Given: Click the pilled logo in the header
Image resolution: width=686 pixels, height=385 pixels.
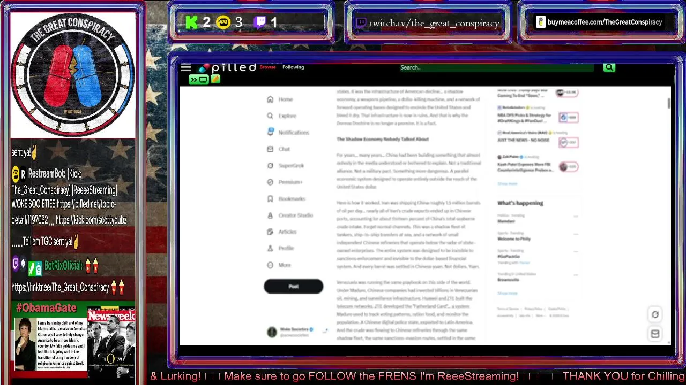Looking at the screenshot, I should tap(227, 67).
